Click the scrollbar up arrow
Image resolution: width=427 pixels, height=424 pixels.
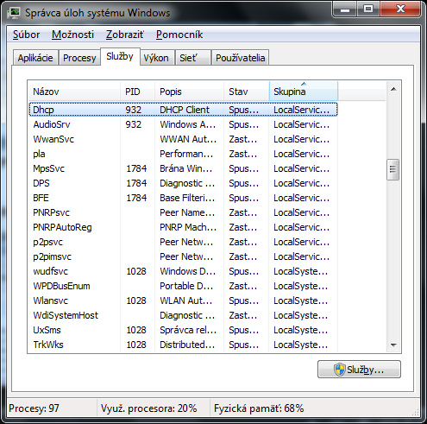click(x=393, y=90)
